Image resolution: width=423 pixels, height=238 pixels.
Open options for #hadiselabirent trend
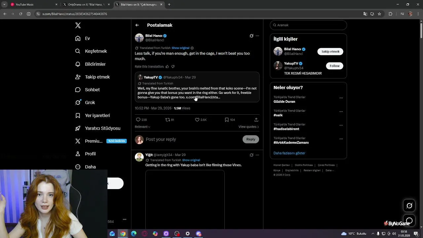coord(341,125)
